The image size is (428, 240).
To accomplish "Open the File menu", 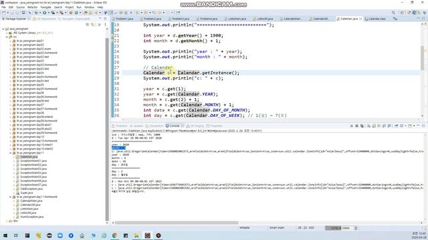I will click(3, 7).
